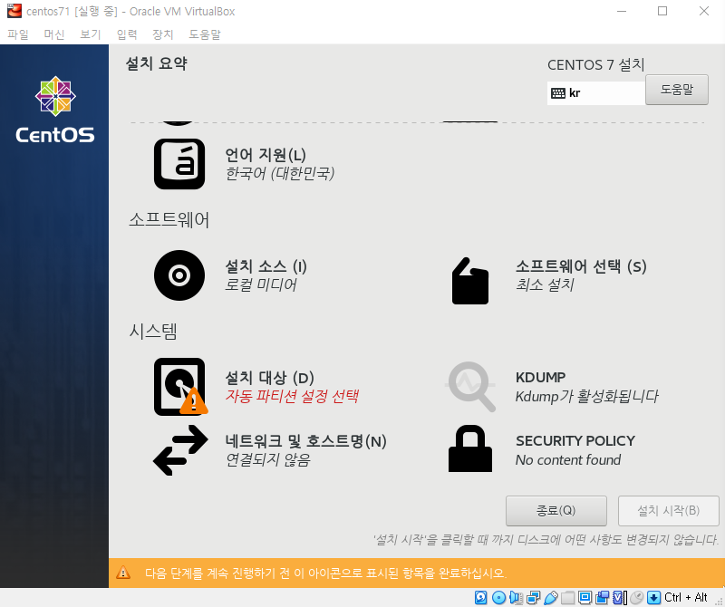Open the 파일 menu
Screen dimensions: 725x607
point(18,34)
